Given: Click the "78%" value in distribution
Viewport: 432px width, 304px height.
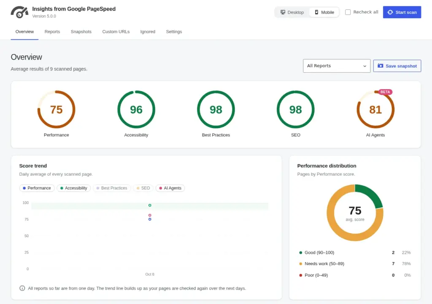Looking at the screenshot, I should point(406,264).
